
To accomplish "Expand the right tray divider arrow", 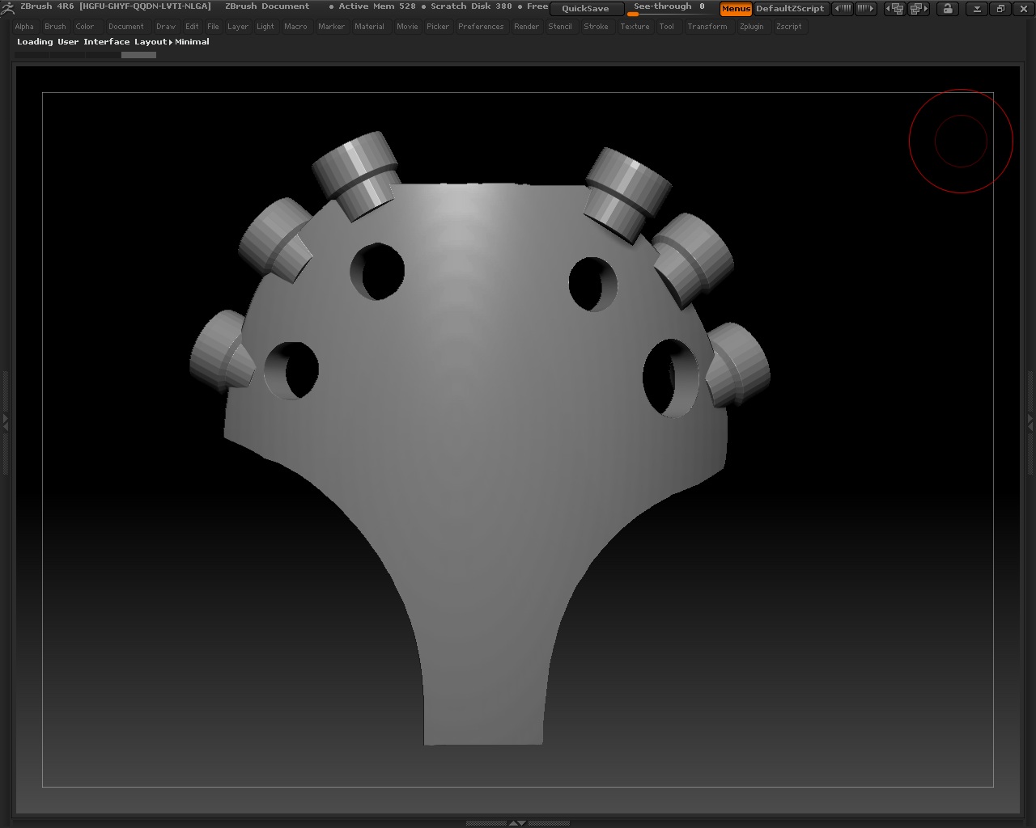I will [1030, 421].
